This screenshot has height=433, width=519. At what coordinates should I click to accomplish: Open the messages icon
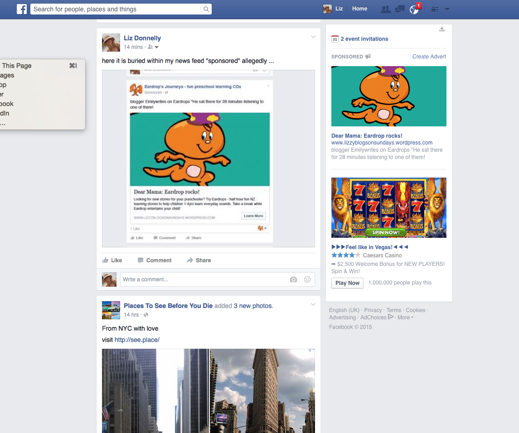pyautogui.click(x=400, y=9)
